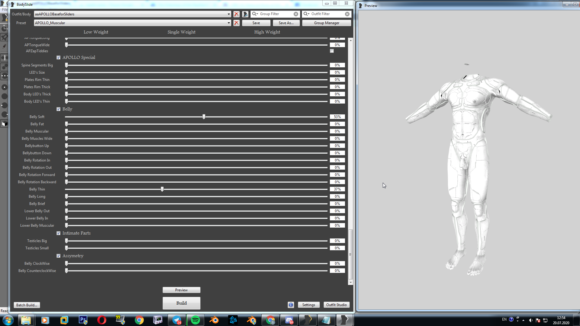Image resolution: width=580 pixels, height=326 pixels.
Task: Open first Chrome icon in taskbar
Action: click(x=139, y=320)
